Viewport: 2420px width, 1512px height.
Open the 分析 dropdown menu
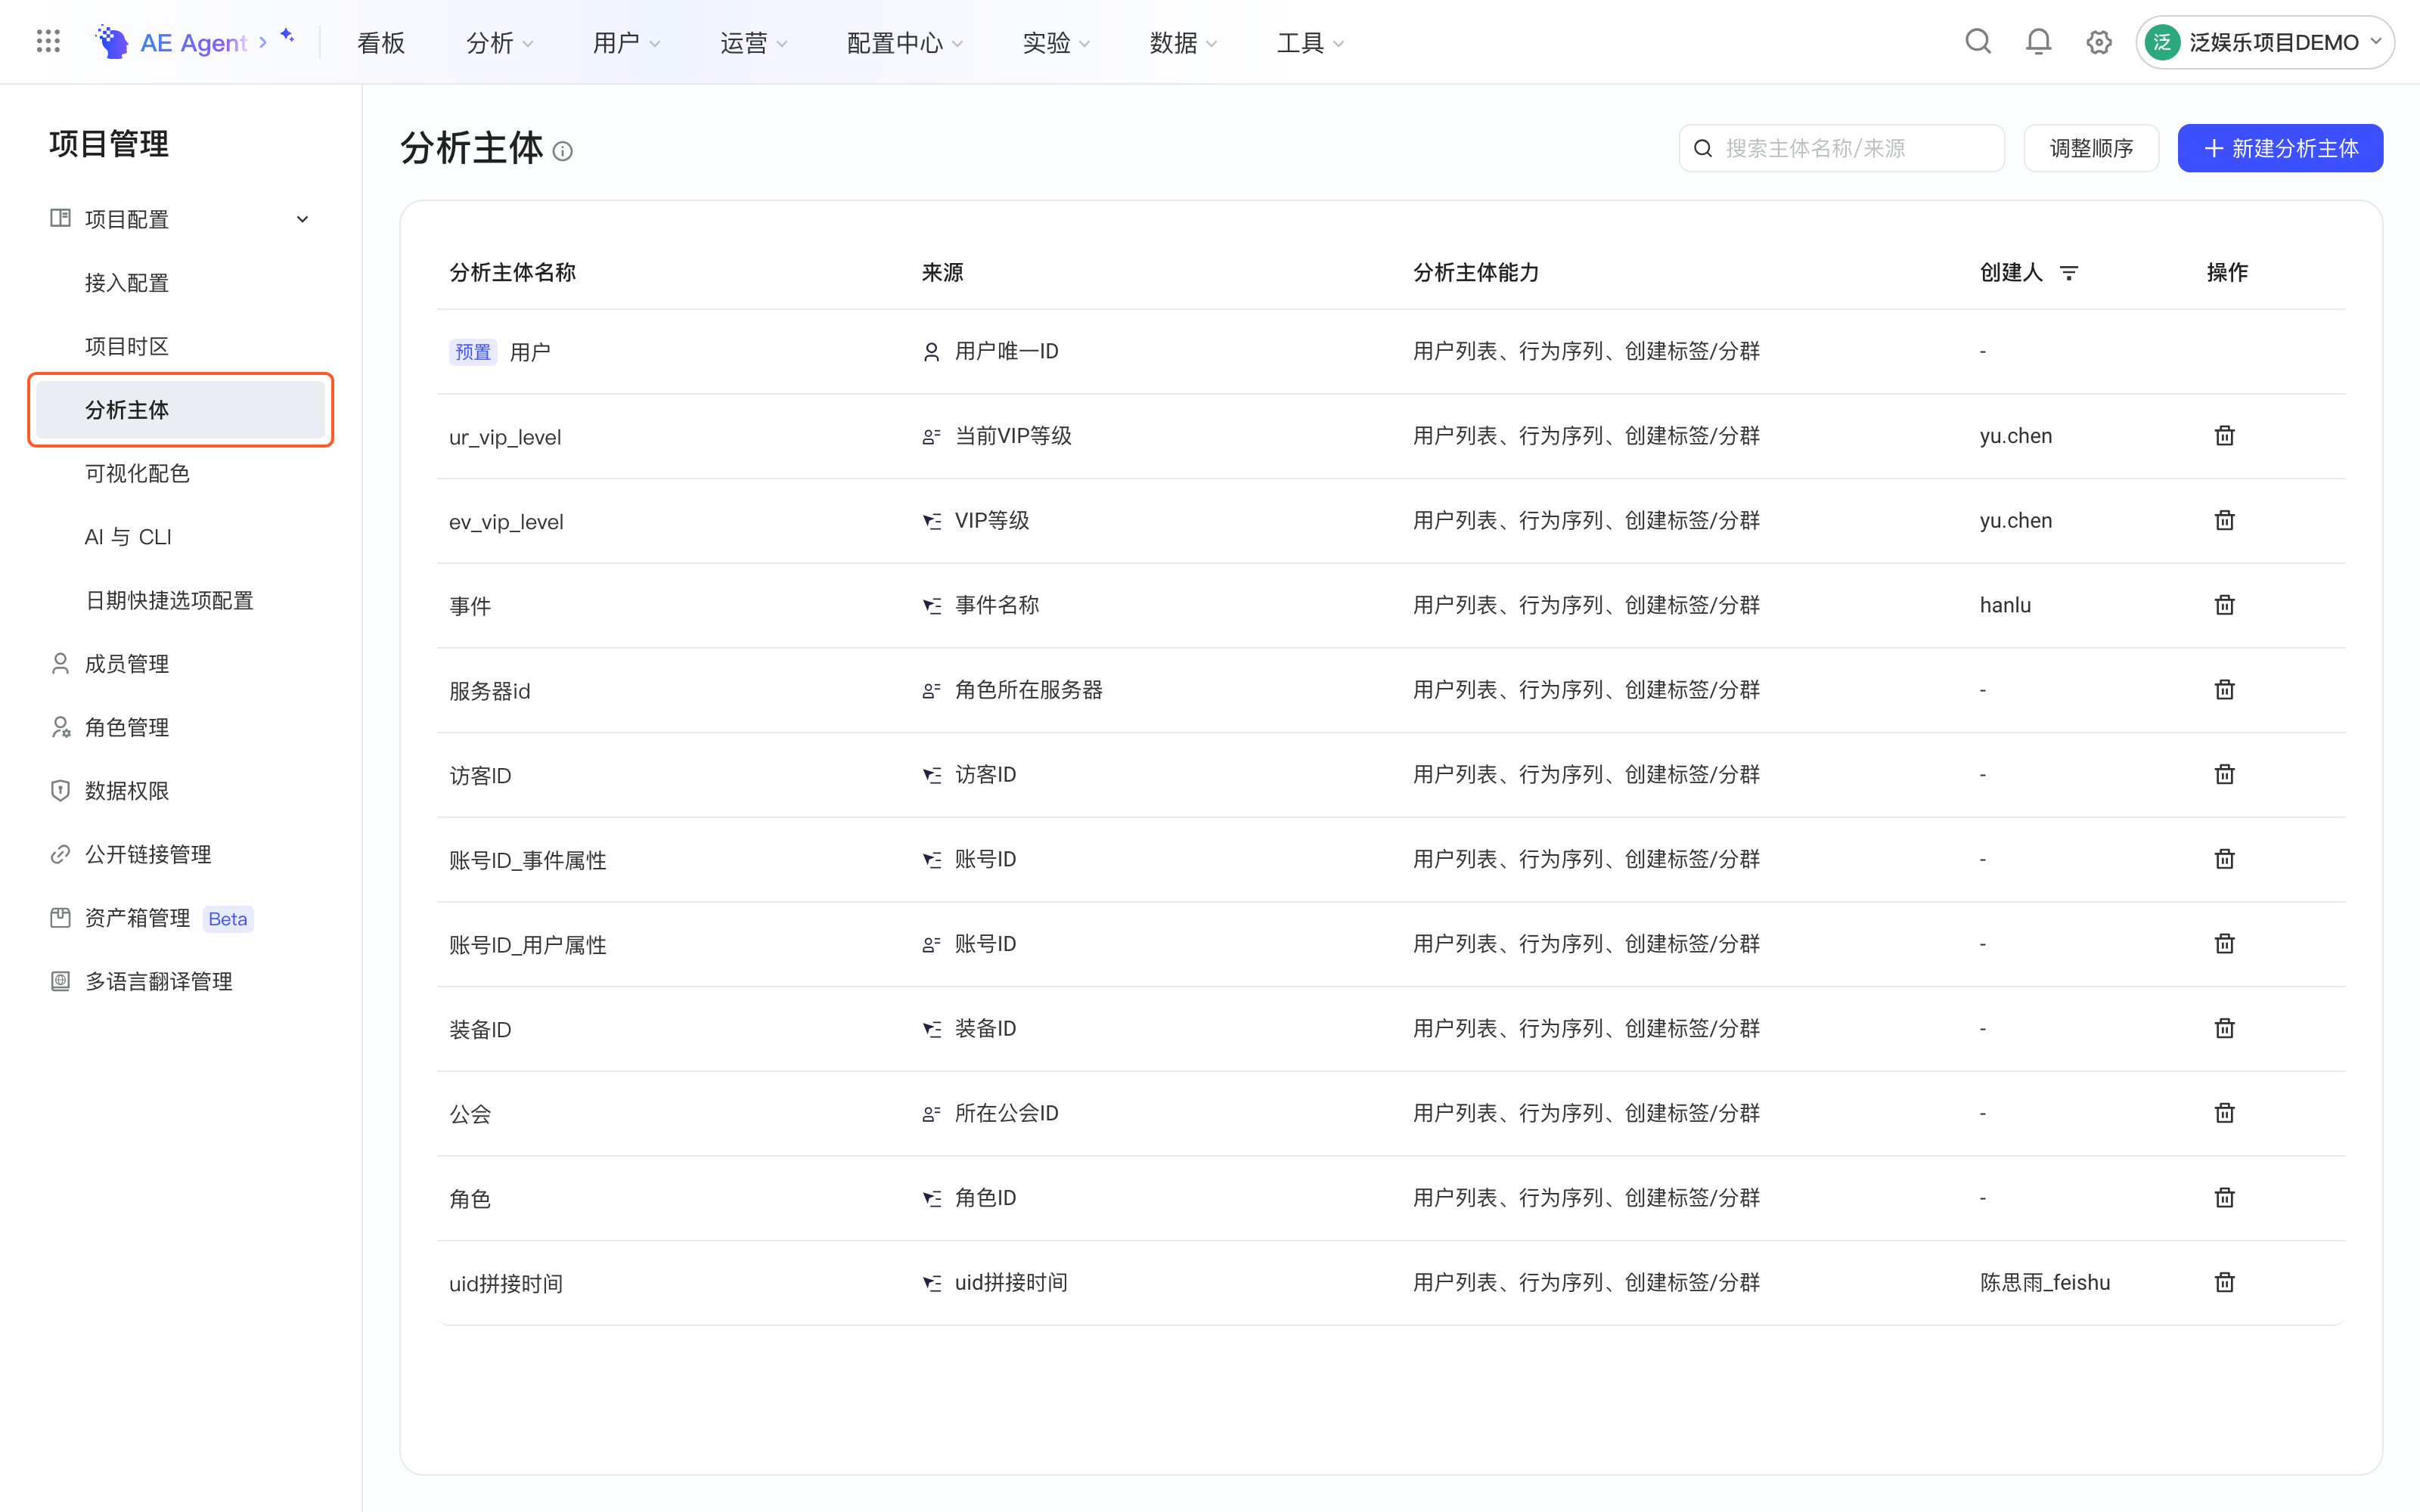[x=500, y=43]
